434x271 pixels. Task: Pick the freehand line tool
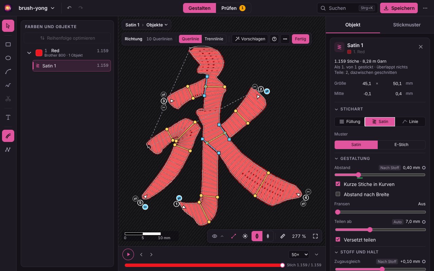click(x=8, y=85)
